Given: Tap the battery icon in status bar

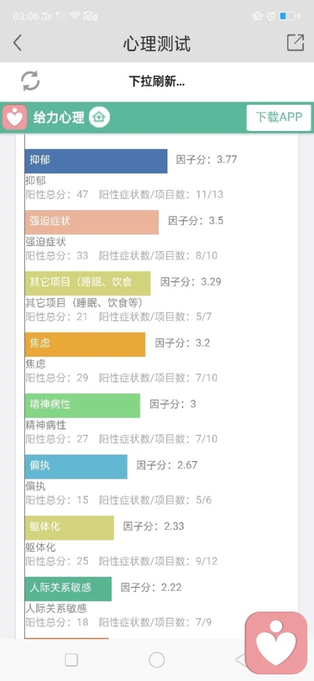Looking at the screenshot, I should (290, 16).
